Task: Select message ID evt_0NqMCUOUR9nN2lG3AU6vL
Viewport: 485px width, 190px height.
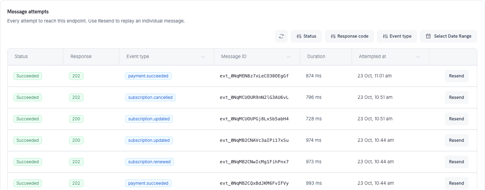Action: 254,97
